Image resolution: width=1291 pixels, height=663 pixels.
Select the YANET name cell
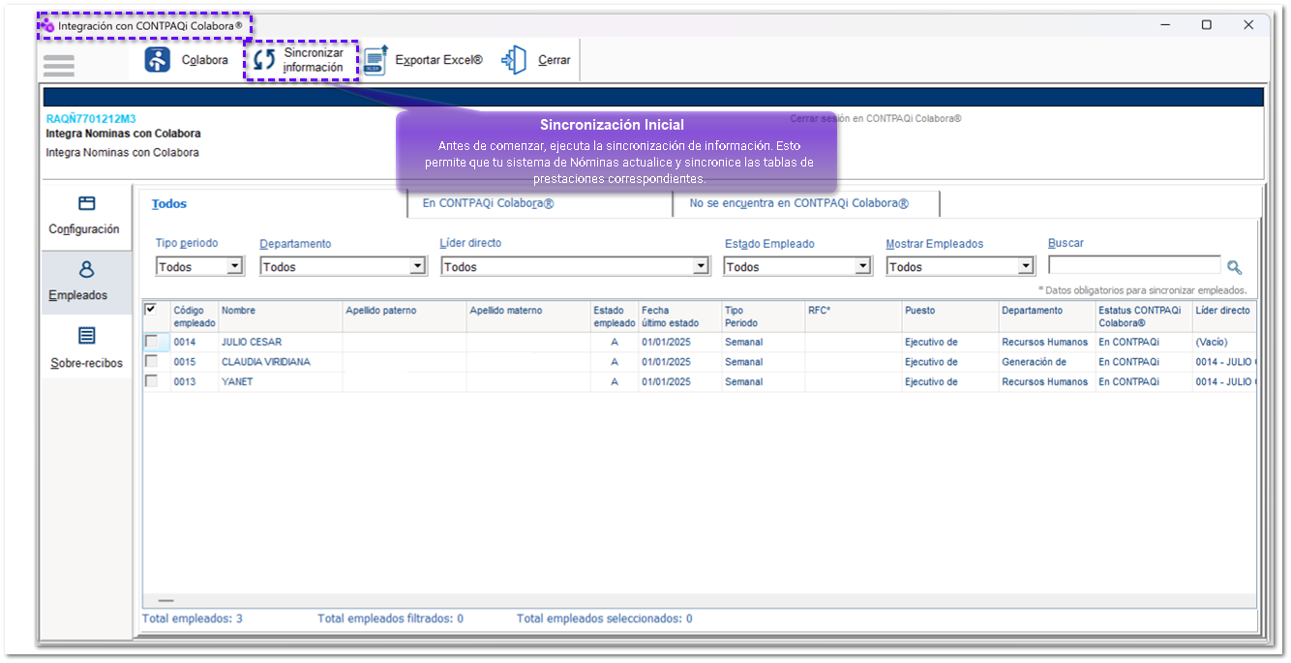click(281, 381)
